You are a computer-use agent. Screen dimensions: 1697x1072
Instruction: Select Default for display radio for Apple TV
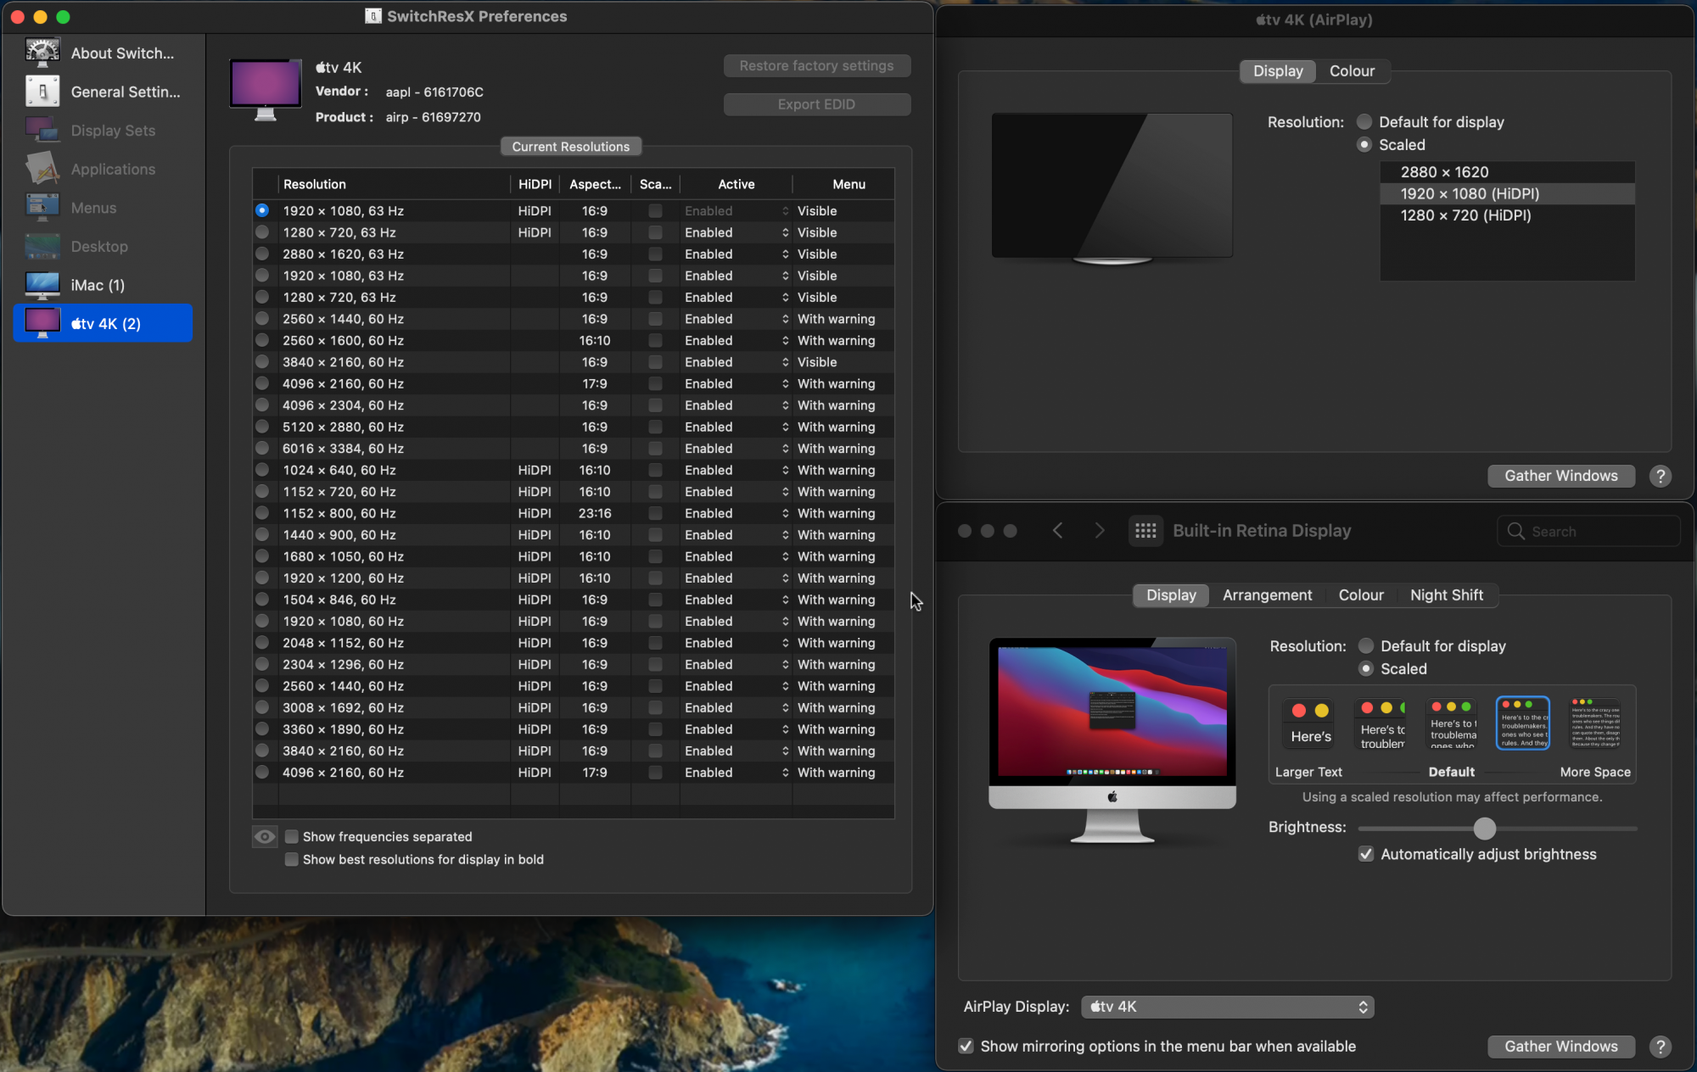coord(1364,122)
